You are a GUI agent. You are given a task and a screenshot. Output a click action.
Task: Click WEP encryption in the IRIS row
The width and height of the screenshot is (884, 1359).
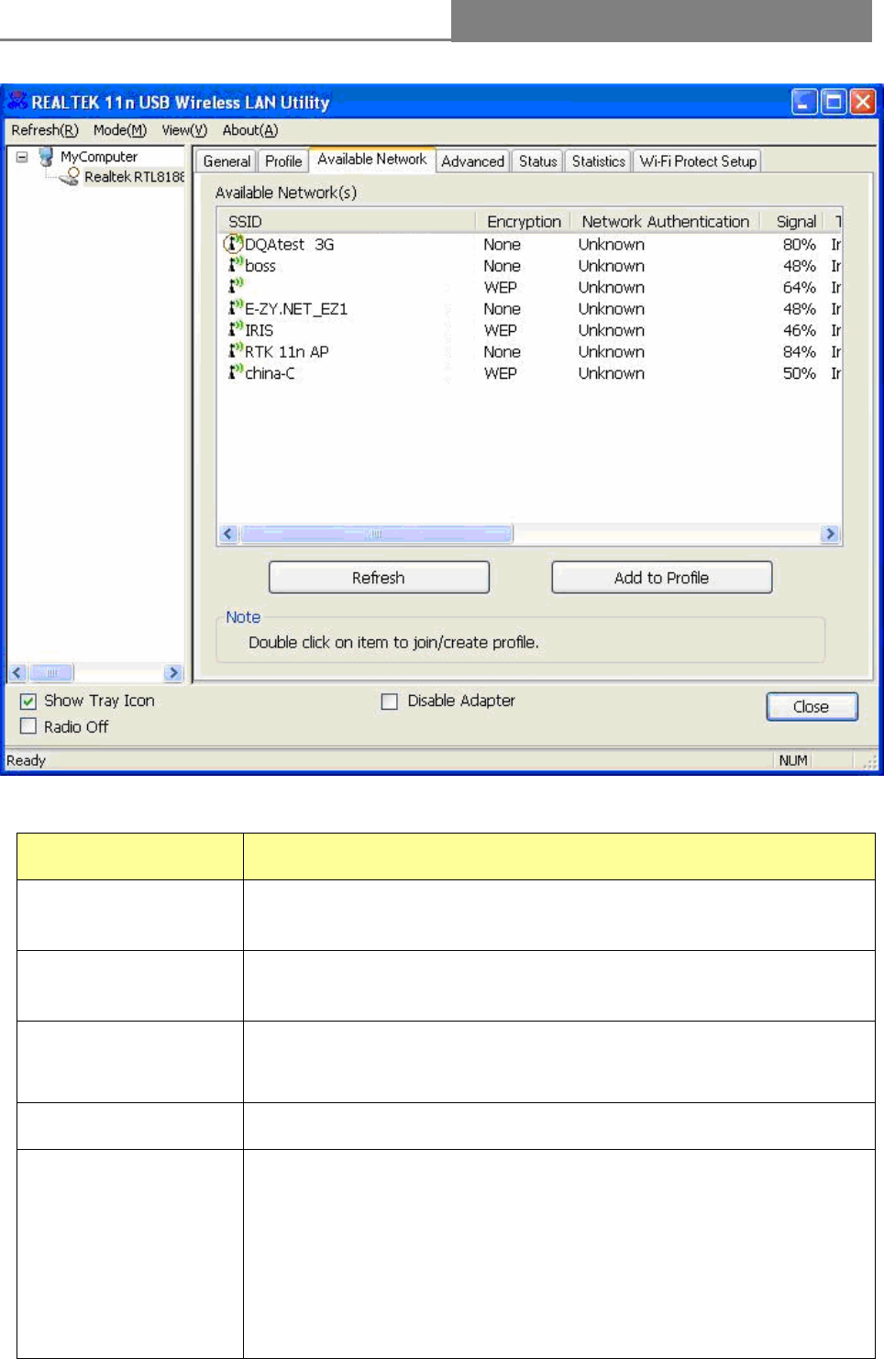pos(501,330)
